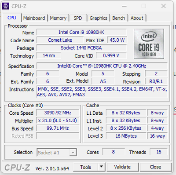Open the SPD tab

tap(78, 18)
